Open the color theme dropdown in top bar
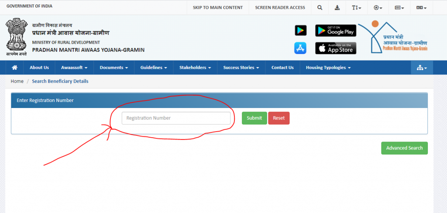 (x=378, y=7)
